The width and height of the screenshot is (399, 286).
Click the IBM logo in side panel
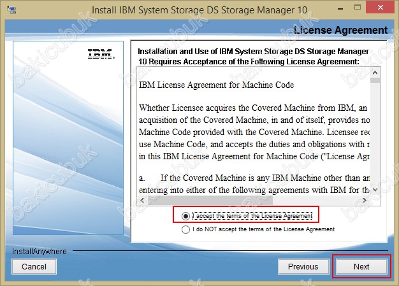tap(101, 54)
